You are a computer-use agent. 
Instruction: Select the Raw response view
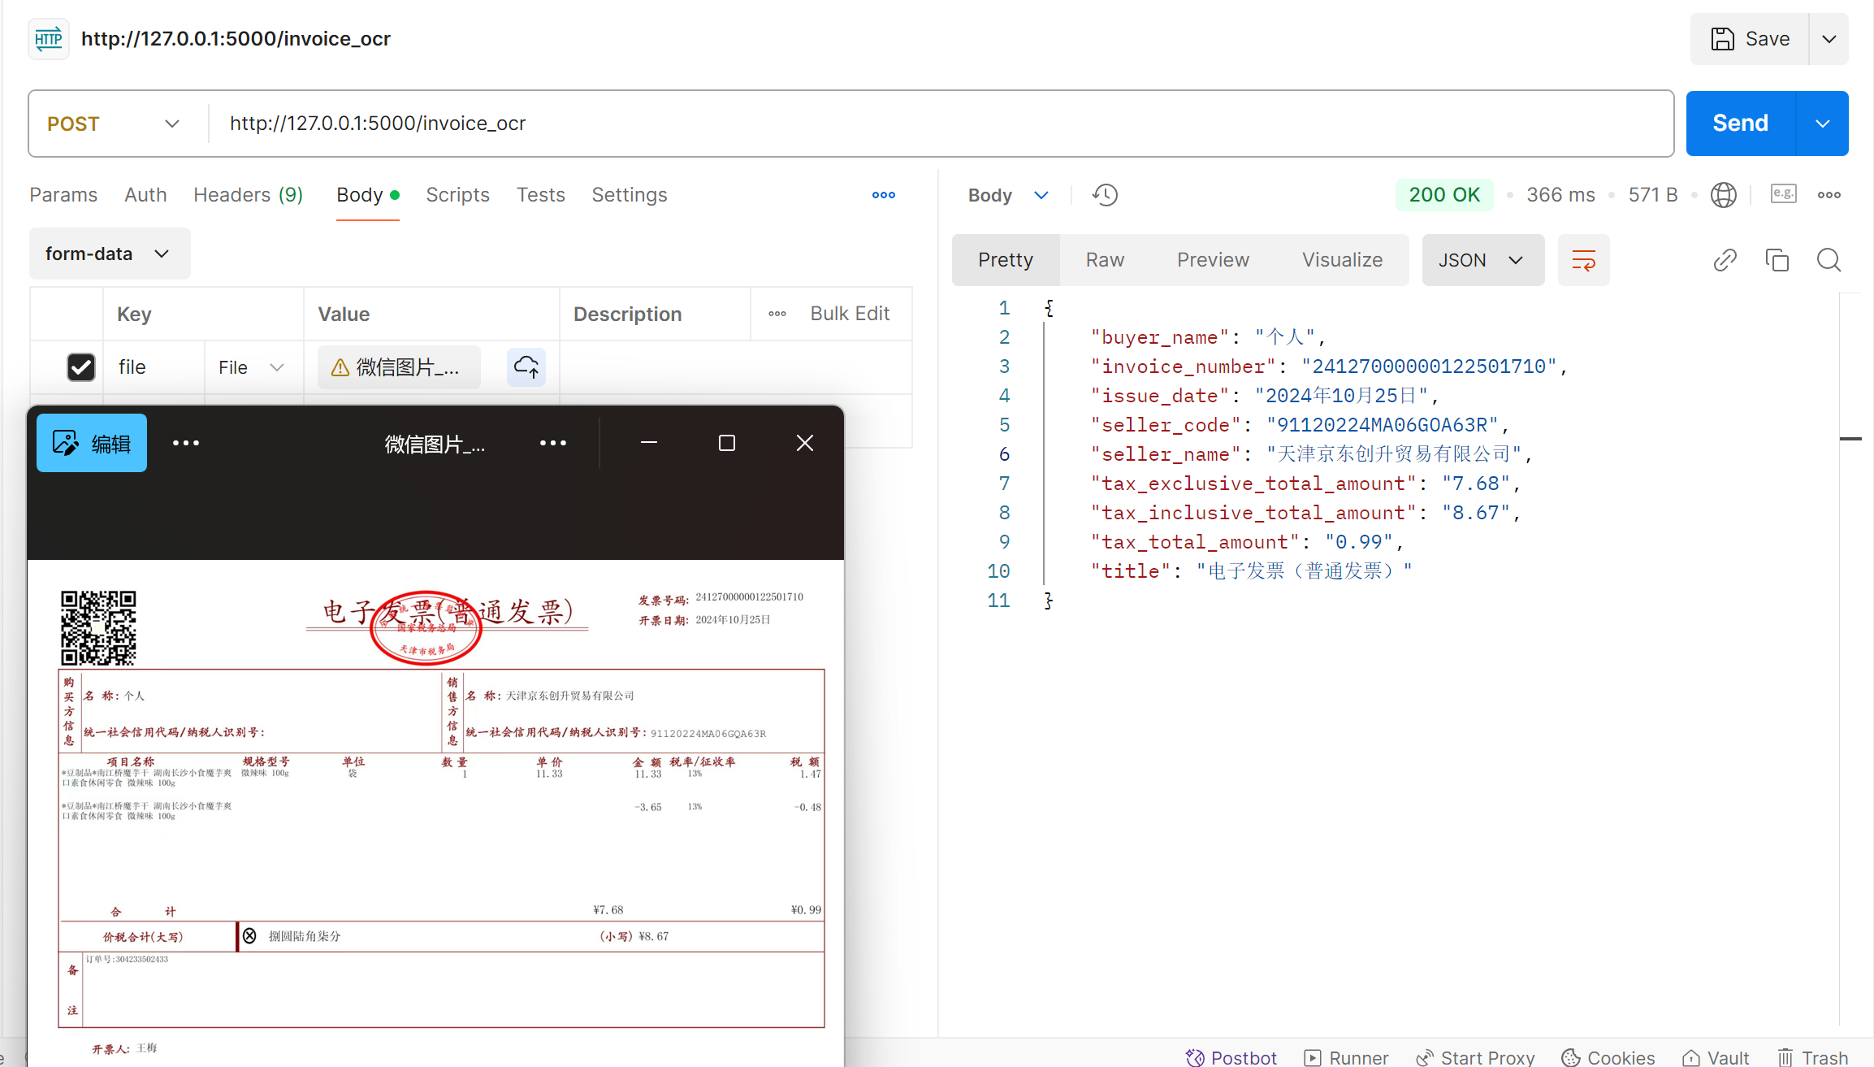coord(1105,260)
